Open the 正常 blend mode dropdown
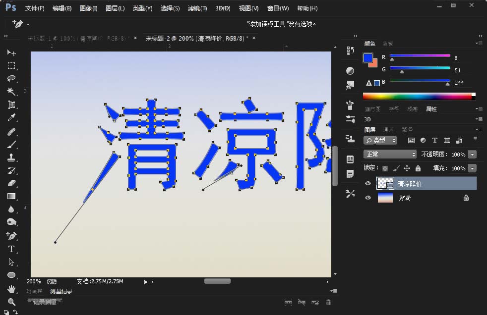 click(x=391, y=155)
